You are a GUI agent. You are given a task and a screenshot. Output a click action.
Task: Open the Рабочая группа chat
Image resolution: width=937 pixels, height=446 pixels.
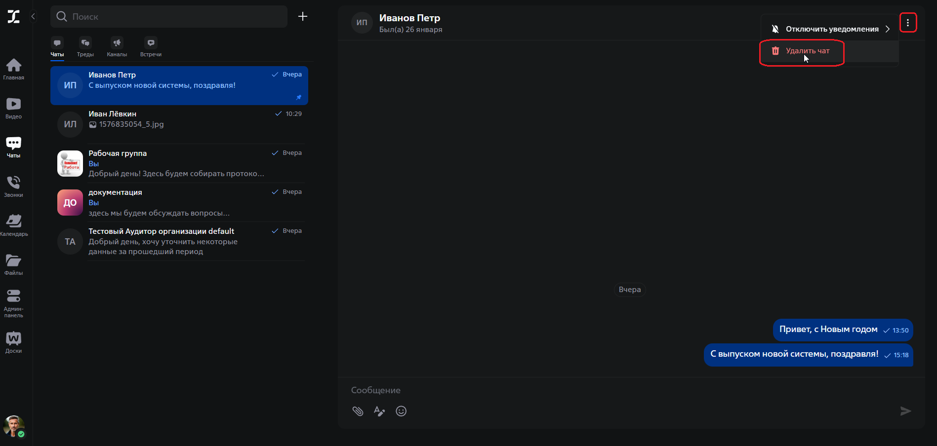(x=179, y=163)
